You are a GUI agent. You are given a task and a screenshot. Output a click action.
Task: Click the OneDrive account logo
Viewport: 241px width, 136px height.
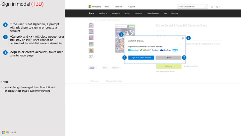pos(165,50)
